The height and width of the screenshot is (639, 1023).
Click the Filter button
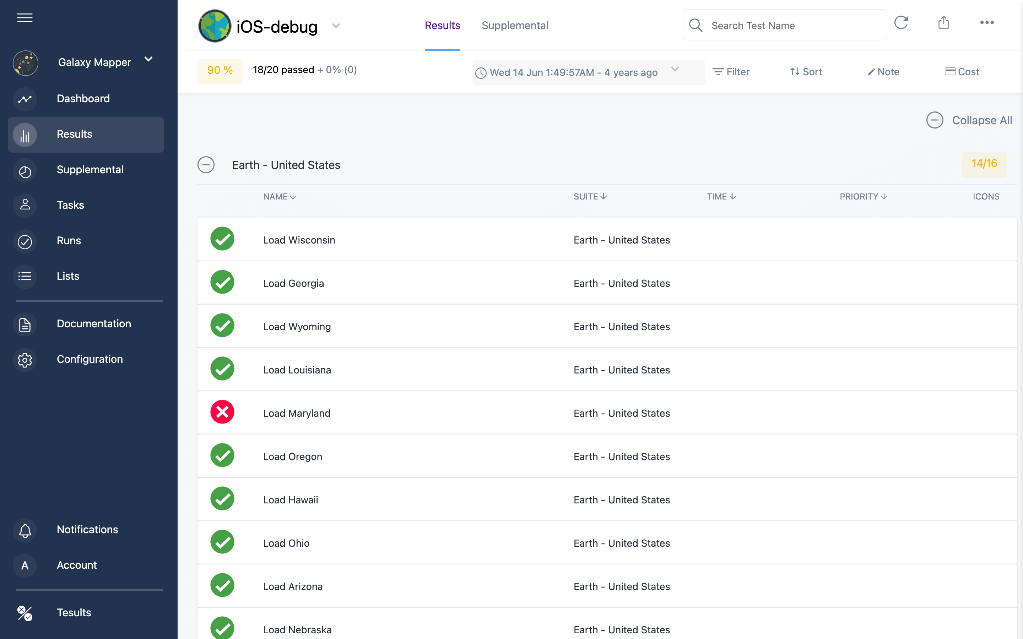point(731,71)
